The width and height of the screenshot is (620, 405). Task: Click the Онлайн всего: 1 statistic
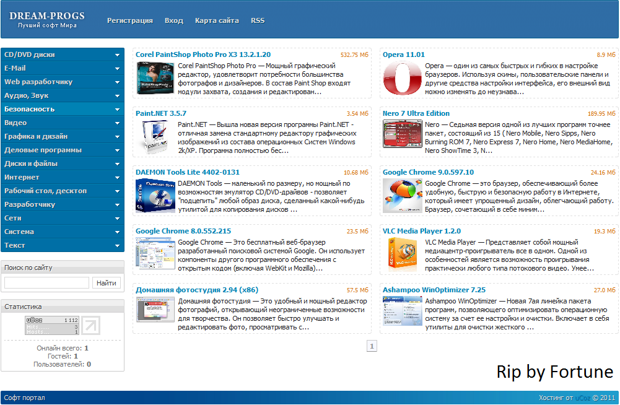pos(63,348)
